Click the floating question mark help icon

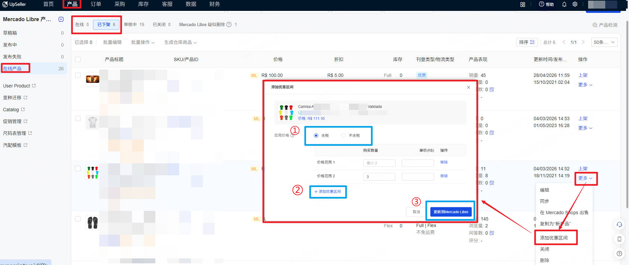[x=619, y=253]
